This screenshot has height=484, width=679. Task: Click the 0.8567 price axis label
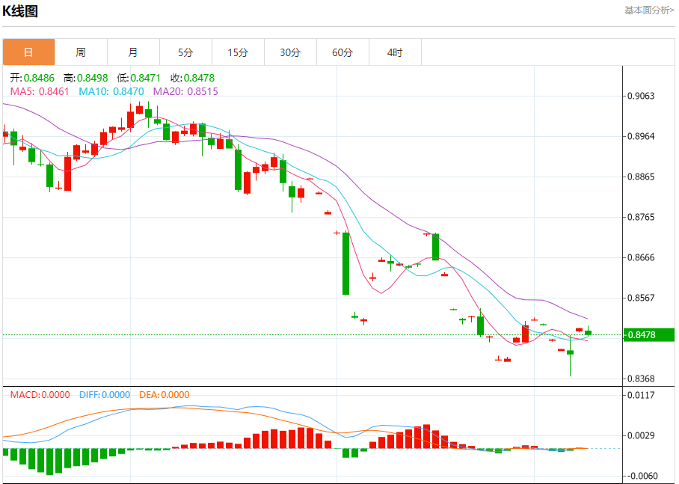click(x=641, y=298)
